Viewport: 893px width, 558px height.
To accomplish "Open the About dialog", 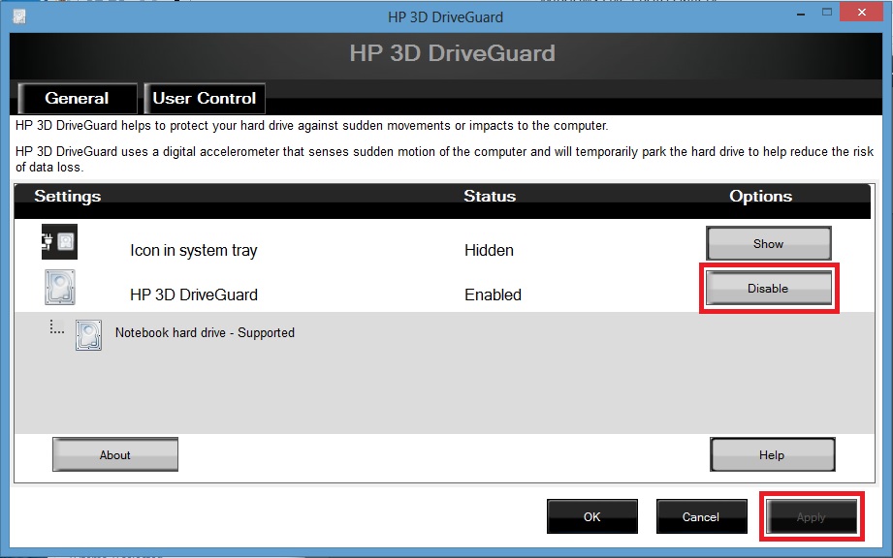I will coord(115,454).
